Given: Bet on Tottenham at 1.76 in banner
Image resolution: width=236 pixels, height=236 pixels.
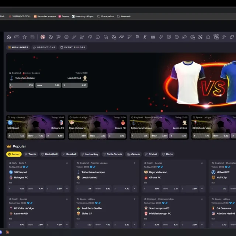Looking at the screenshot, I should point(21,85).
